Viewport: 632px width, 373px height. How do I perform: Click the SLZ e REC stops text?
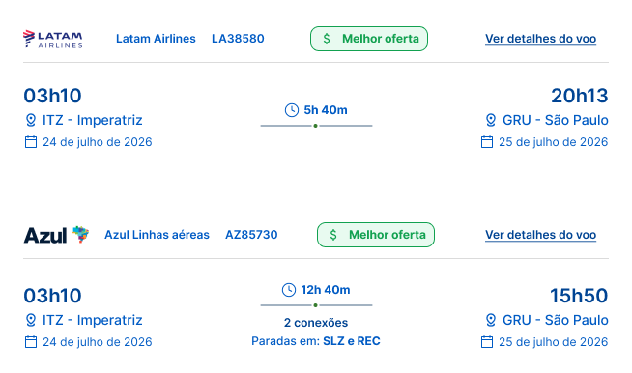(352, 341)
